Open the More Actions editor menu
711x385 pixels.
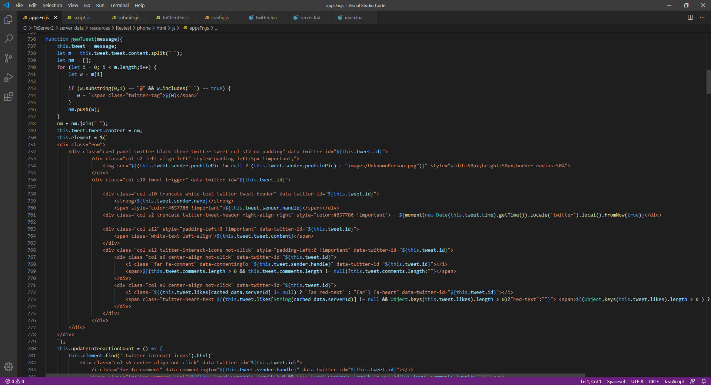click(x=702, y=17)
